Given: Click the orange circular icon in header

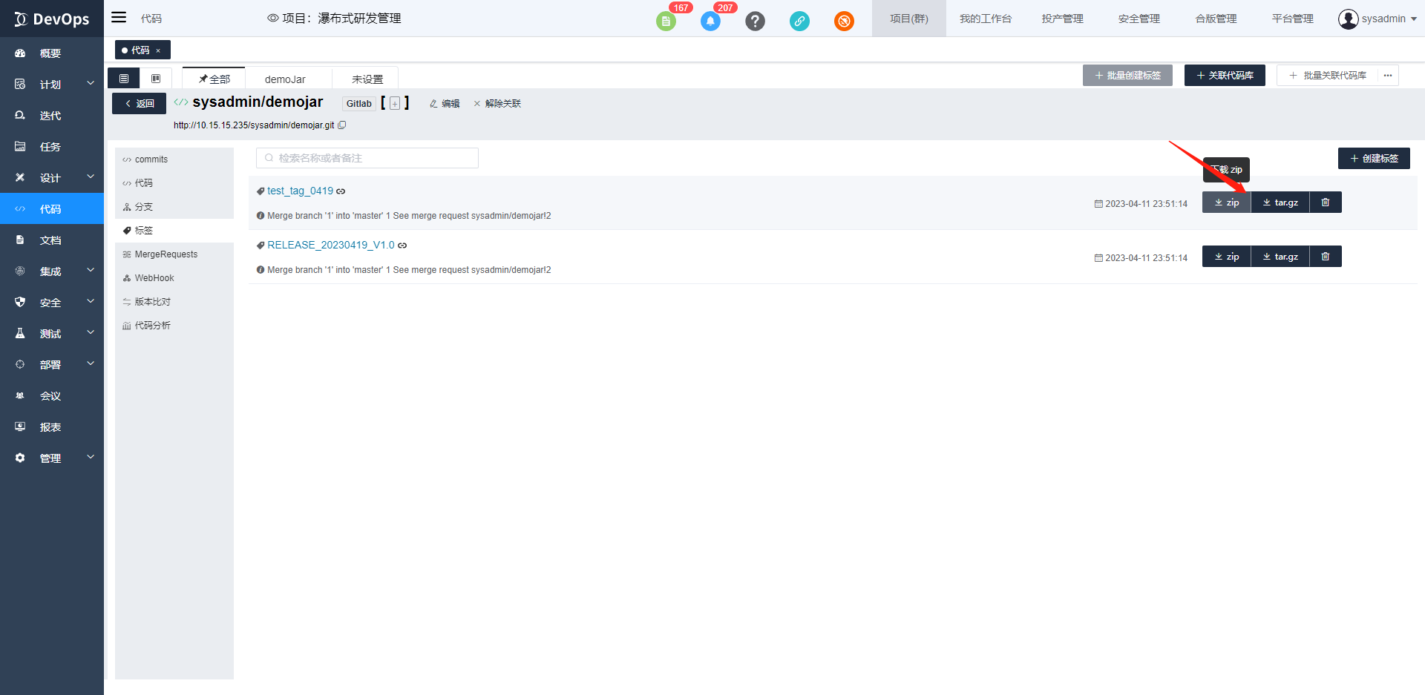Looking at the screenshot, I should (844, 21).
